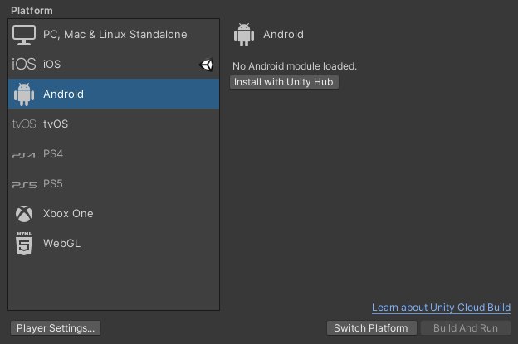
Task: Open Learn about Unity Cloud Build link
Action: coord(441,308)
